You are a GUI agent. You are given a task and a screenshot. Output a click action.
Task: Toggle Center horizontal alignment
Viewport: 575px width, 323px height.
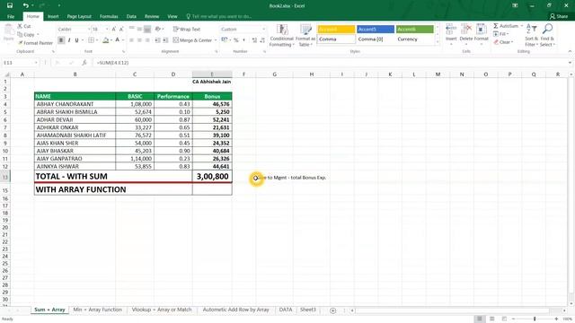point(139,39)
